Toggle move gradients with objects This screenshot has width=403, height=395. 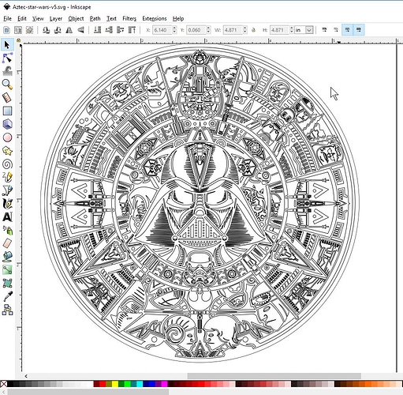coord(347,30)
